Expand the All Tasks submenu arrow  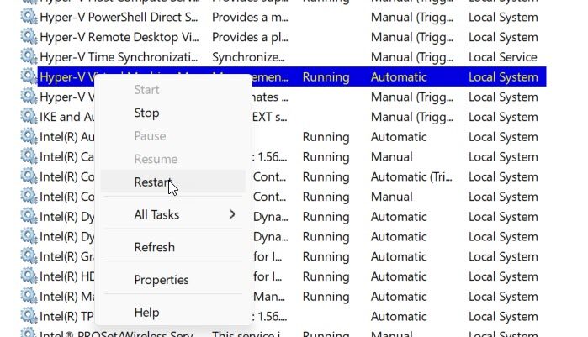point(232,214)
